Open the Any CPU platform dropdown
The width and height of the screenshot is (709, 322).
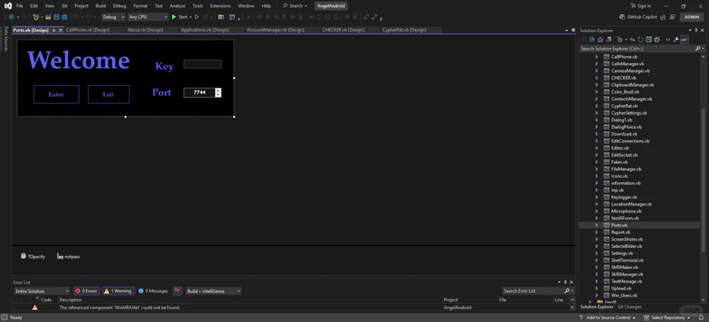[x=148, y=17]
